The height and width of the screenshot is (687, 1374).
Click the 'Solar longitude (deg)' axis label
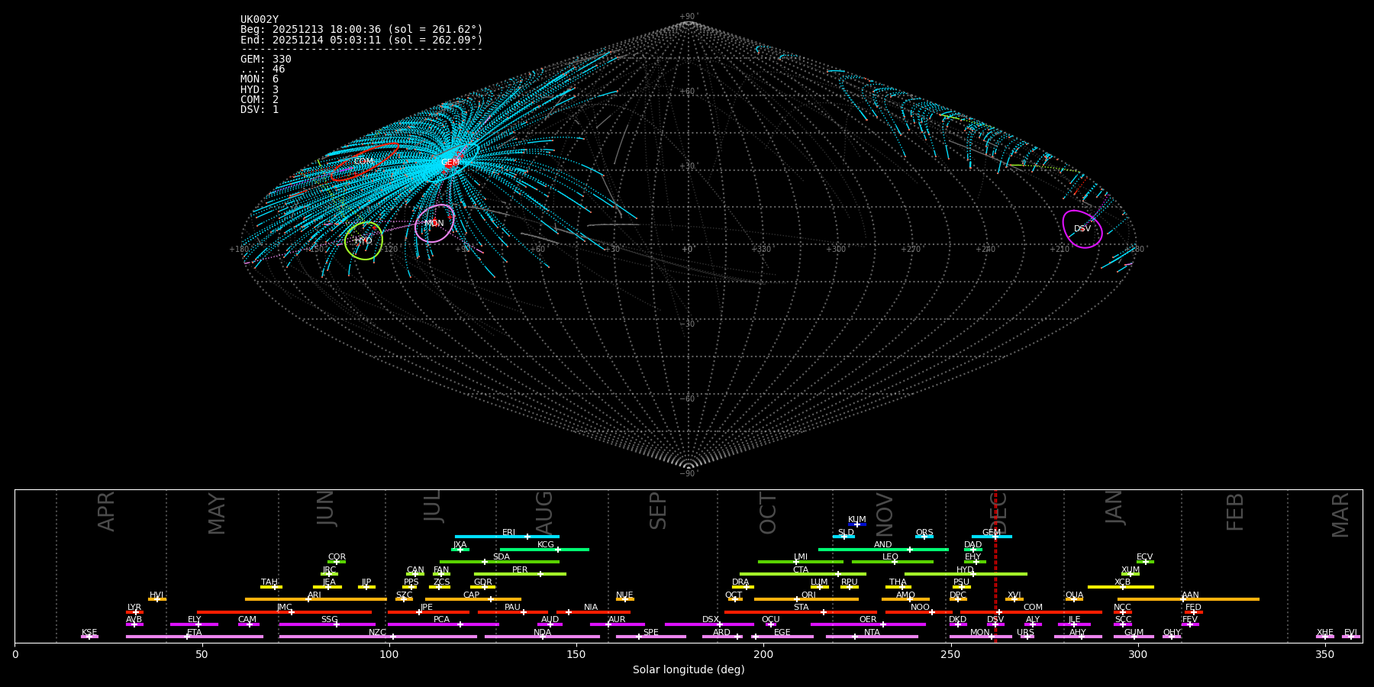tap(689, 669)
